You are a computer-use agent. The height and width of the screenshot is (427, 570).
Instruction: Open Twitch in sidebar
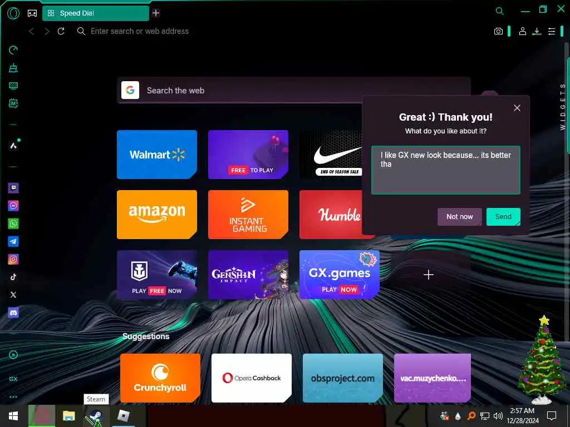(x=13, y=188)
